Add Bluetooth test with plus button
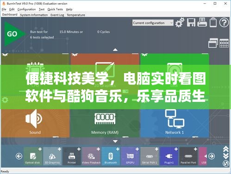 [x=118, y=149]
